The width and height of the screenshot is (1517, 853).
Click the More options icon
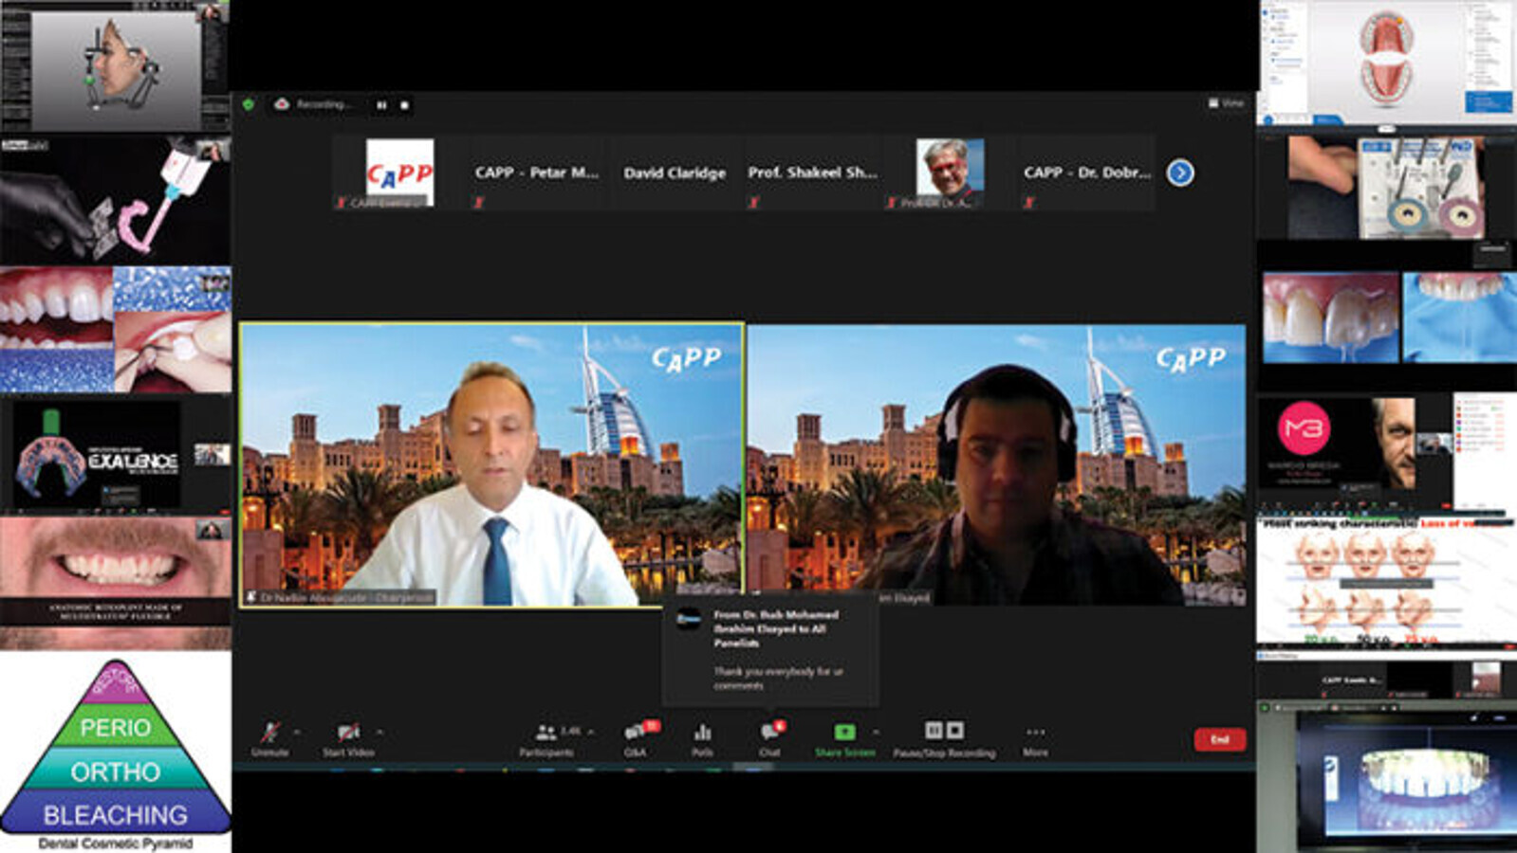[1035, 733]
